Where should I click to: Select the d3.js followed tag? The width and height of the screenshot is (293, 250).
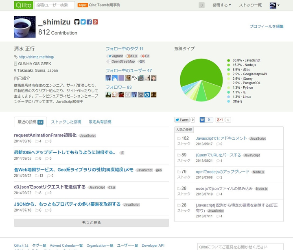[132, 56]
